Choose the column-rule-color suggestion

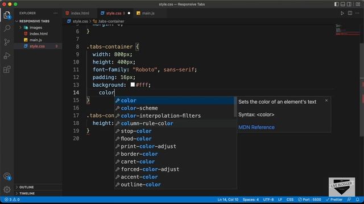pyautogui.click(x=175, y=124)
